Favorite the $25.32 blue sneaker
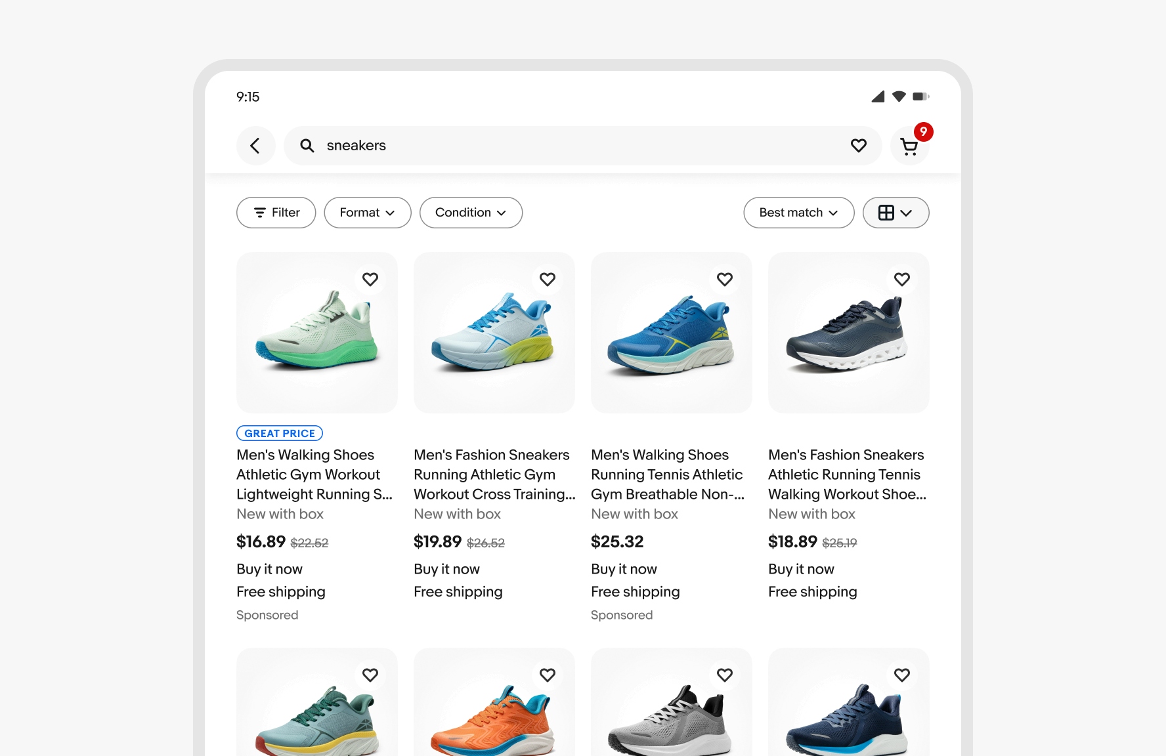The width and height of the screenshot is (1166, 756). [x=725, y=280]
